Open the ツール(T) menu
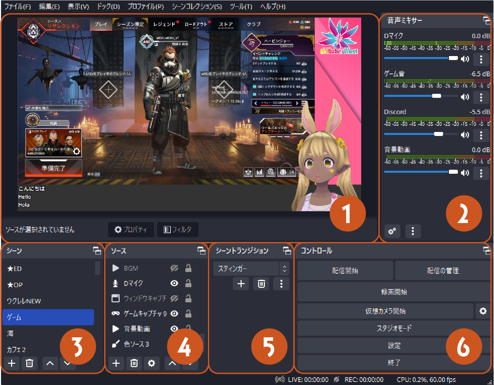This screenshot has height=385, width=494. pos(241,6)
